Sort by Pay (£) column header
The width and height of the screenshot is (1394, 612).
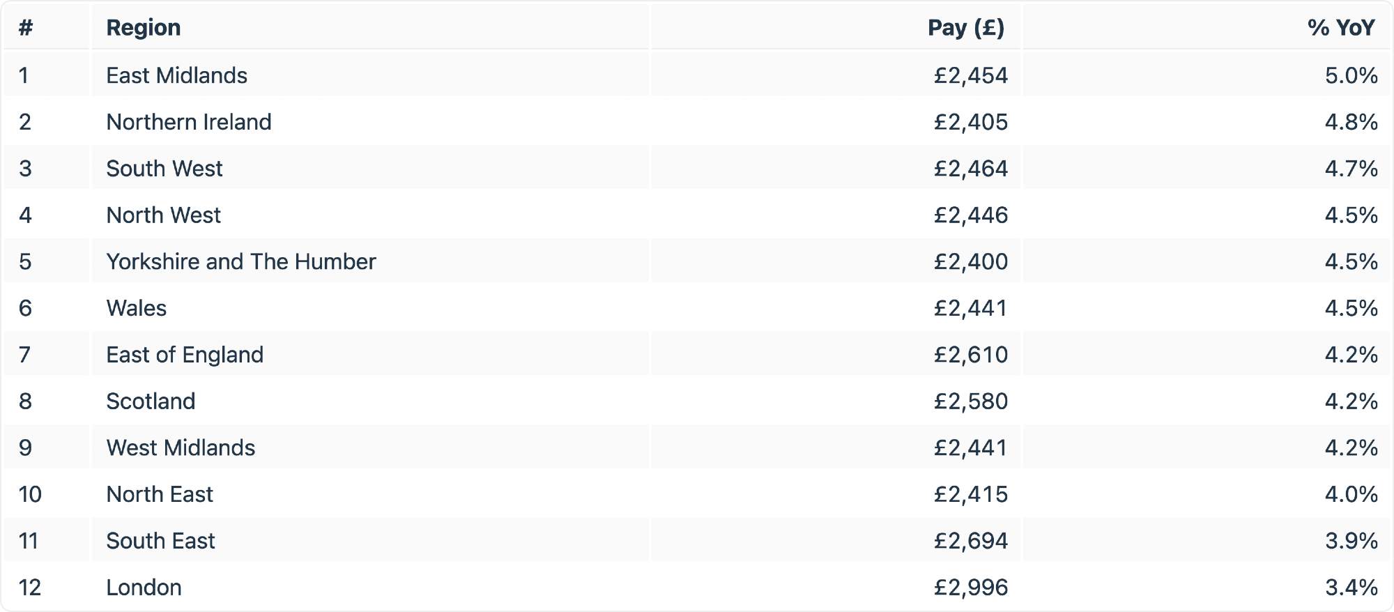[965, 28]
